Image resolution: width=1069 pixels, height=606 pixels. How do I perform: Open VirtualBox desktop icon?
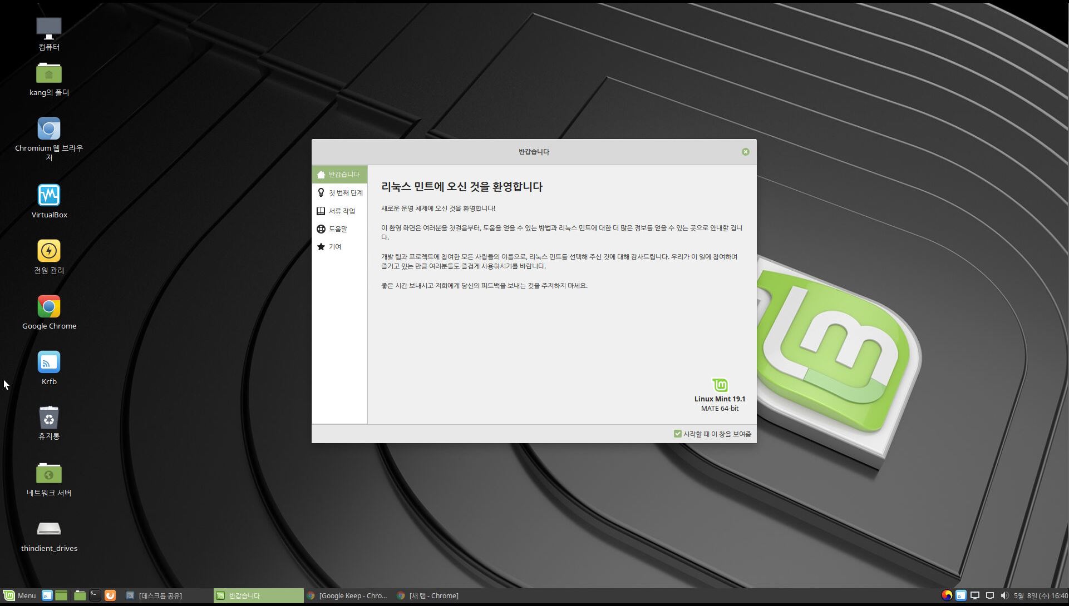pos(49,196)
